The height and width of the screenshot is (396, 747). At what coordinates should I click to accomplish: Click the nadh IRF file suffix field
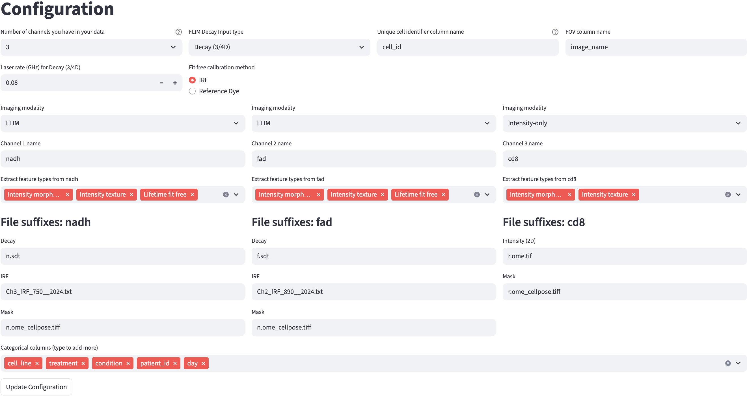point(122,292)
